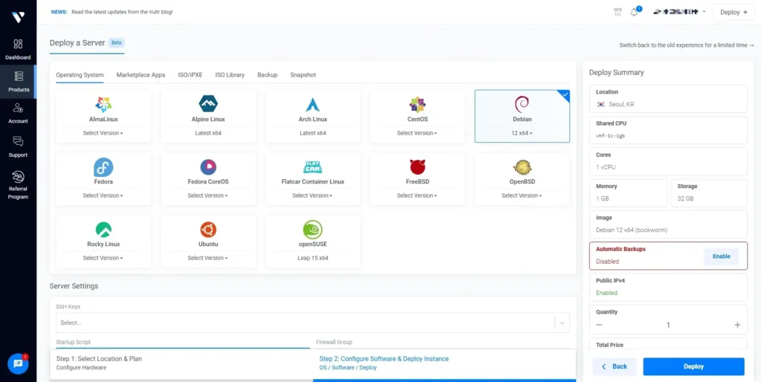Switch to the Snapshot tab
Image resolution: width=761 pixels, height=382 pixels.
(303, 75)
